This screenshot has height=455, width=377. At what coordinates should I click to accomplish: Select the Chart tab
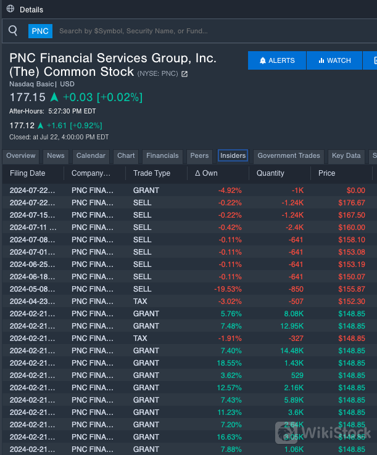(126, 156)
